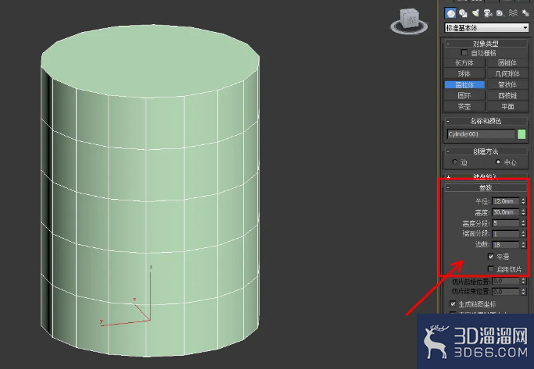Open the Systems gear icon
Screen dimensions: 534x369
tap(525, 13)
